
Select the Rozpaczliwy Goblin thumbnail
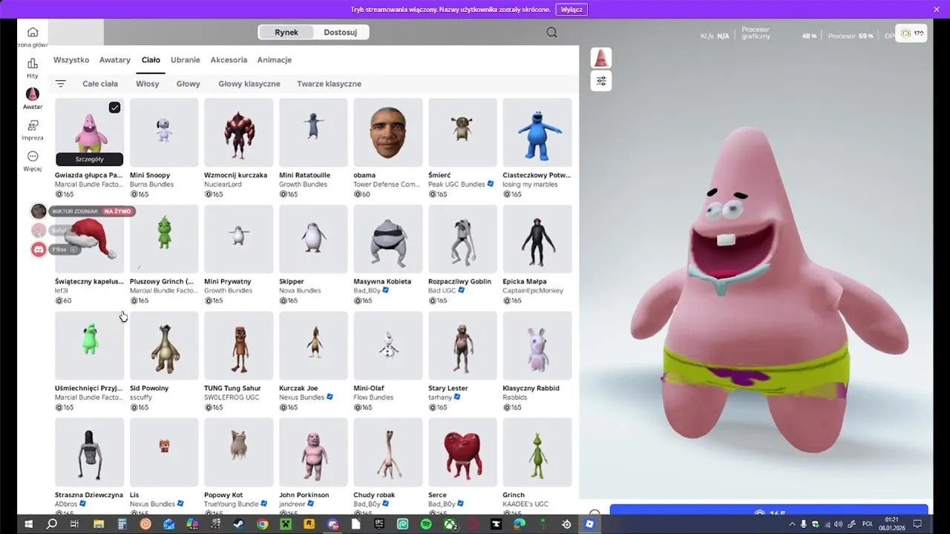[462, 239]
